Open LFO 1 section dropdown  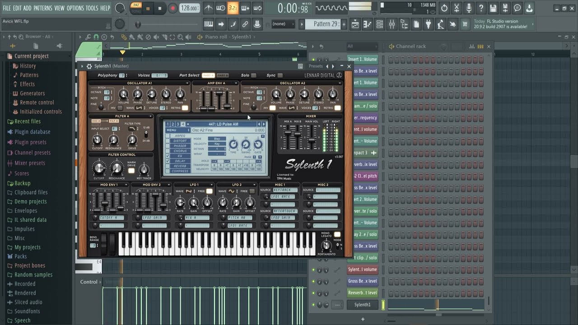click(211, 185)
